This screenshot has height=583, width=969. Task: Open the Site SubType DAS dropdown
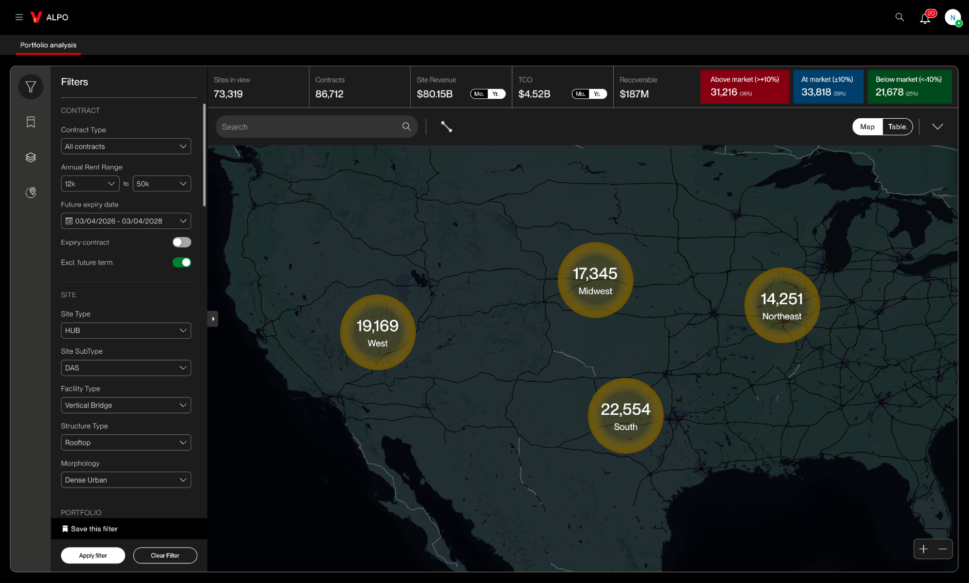click(126, 368)
